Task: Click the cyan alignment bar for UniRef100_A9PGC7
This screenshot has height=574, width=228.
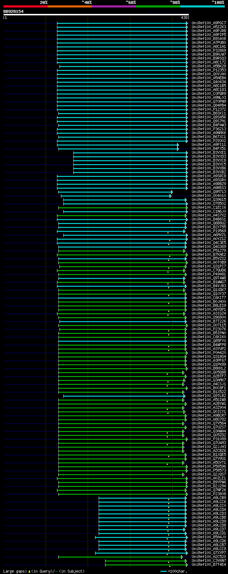Action: point(122,23)
